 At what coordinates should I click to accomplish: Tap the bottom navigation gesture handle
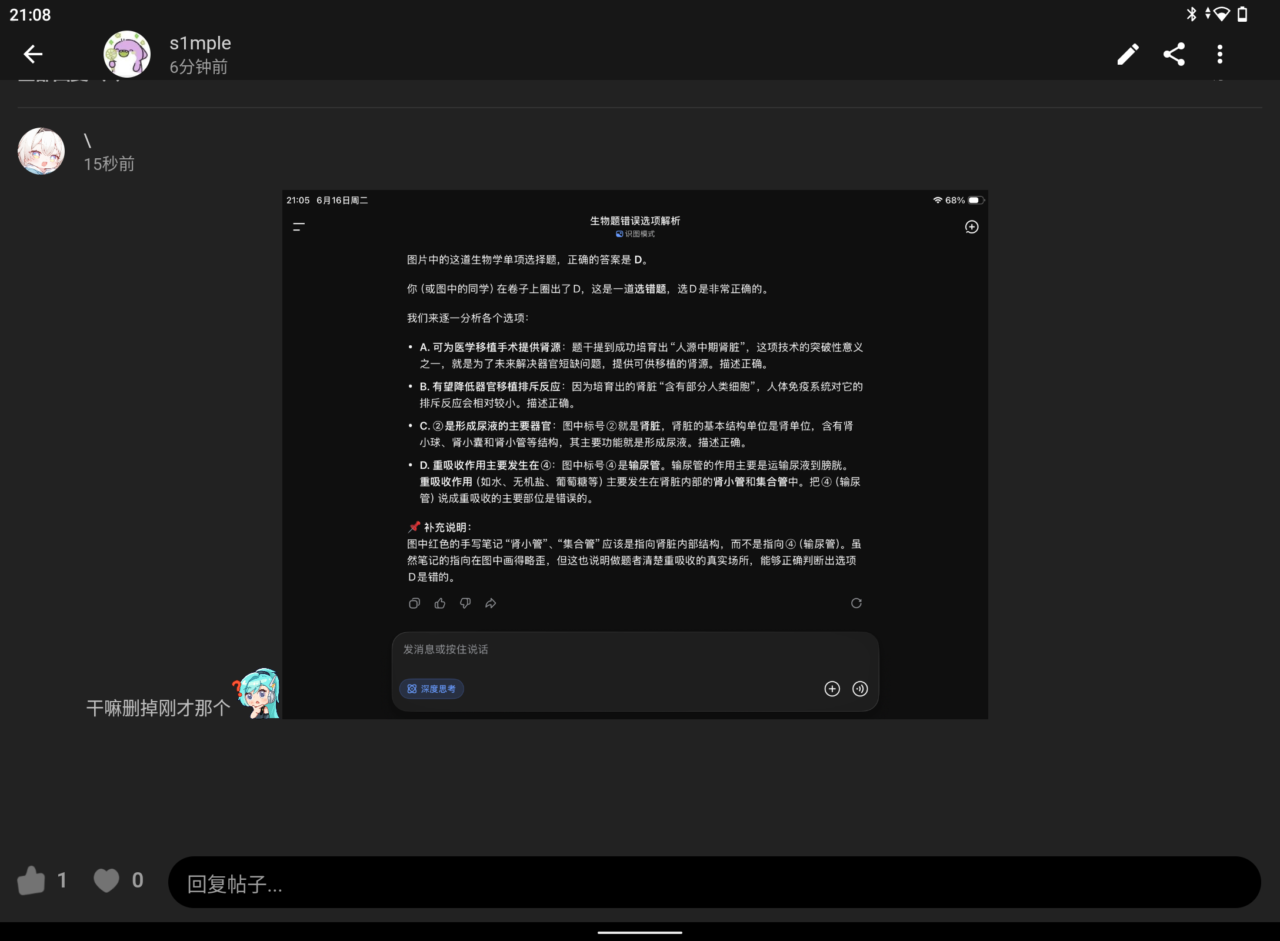click(x=640, y=932)
